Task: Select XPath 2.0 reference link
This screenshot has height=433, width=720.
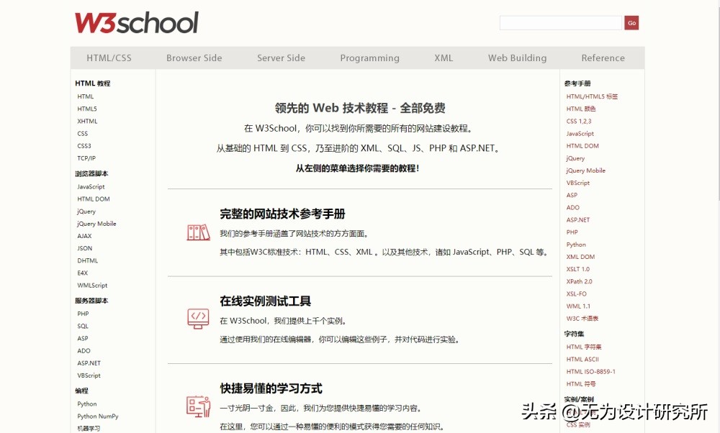Action: (x=580, y=281)
